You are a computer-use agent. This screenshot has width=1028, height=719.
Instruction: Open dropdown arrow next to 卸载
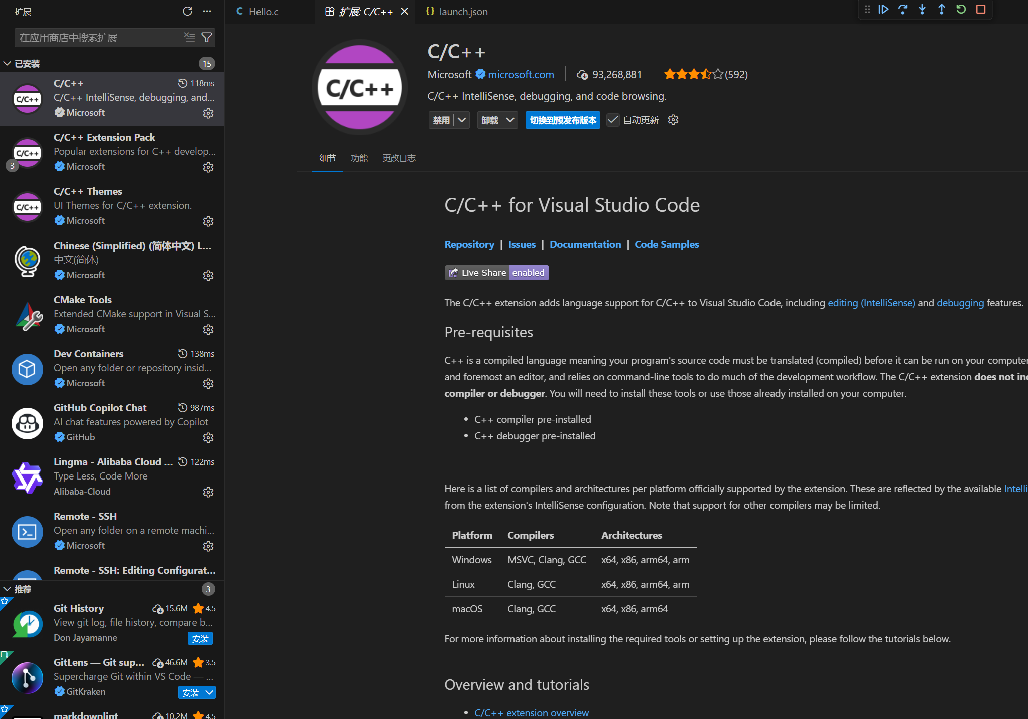pyautogui.click(x=510, y=120)
